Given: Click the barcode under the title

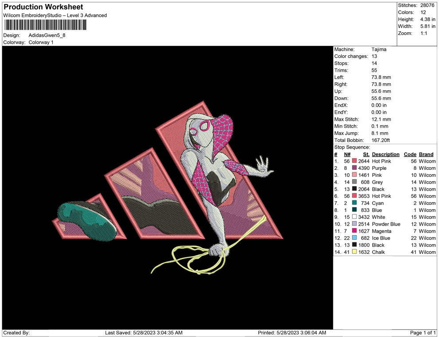Looking at the screenshot, I should pyautogui.click(x=45, y=25).
